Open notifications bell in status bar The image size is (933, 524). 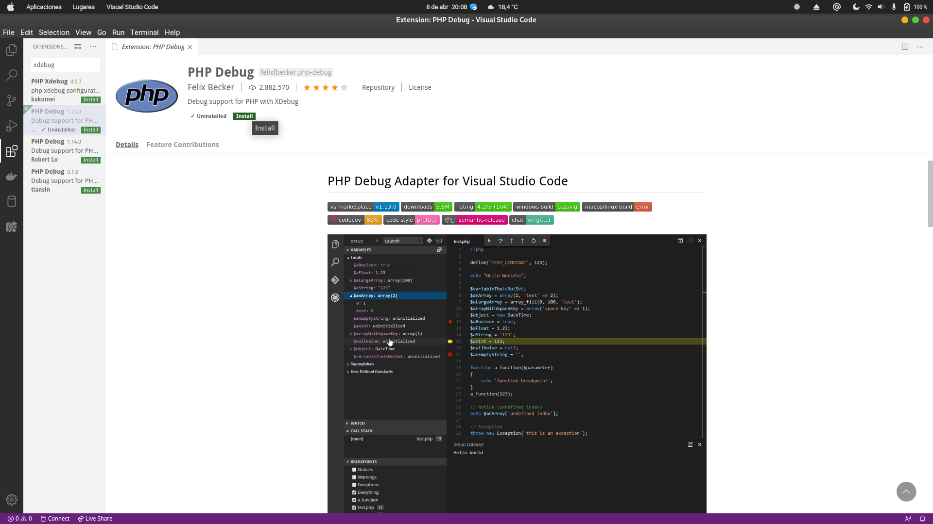click(x=922, y=519)
